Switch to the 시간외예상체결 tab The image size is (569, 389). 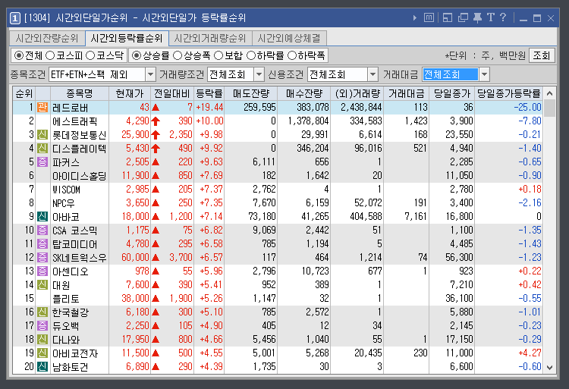289,38
